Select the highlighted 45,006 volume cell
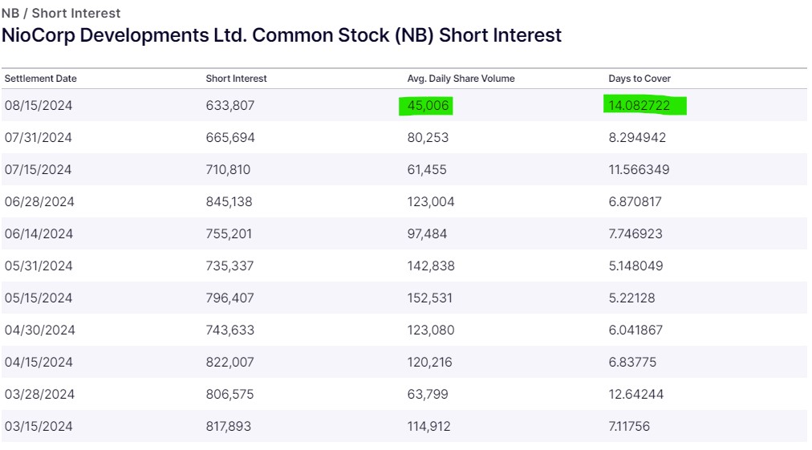 (x=428, y=105)
